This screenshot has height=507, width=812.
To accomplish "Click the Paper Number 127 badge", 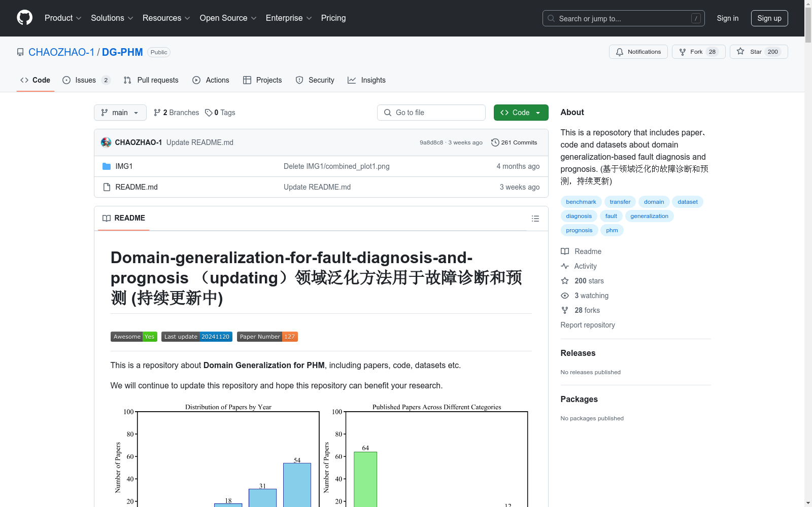I will [x=267, y=337].
